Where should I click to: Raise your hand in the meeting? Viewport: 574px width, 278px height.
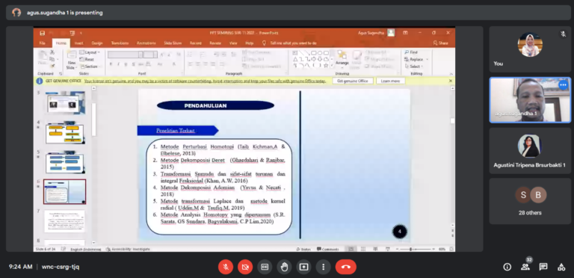(284, 267)
